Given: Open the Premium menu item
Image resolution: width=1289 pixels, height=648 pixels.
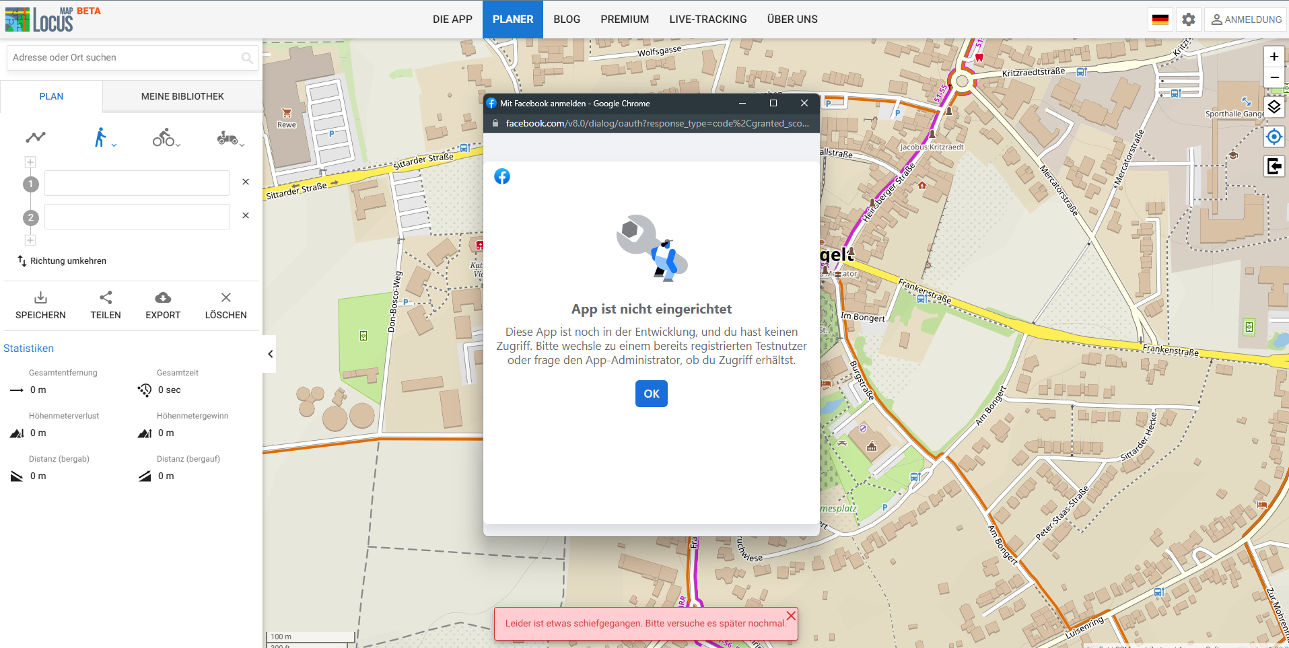Looking at the screenshot, I should tap(625, 20).
